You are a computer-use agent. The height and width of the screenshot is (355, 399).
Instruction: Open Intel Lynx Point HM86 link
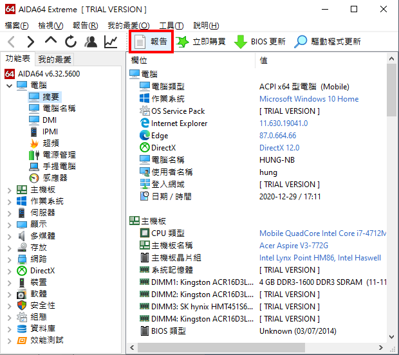click(x=320, y=258)
